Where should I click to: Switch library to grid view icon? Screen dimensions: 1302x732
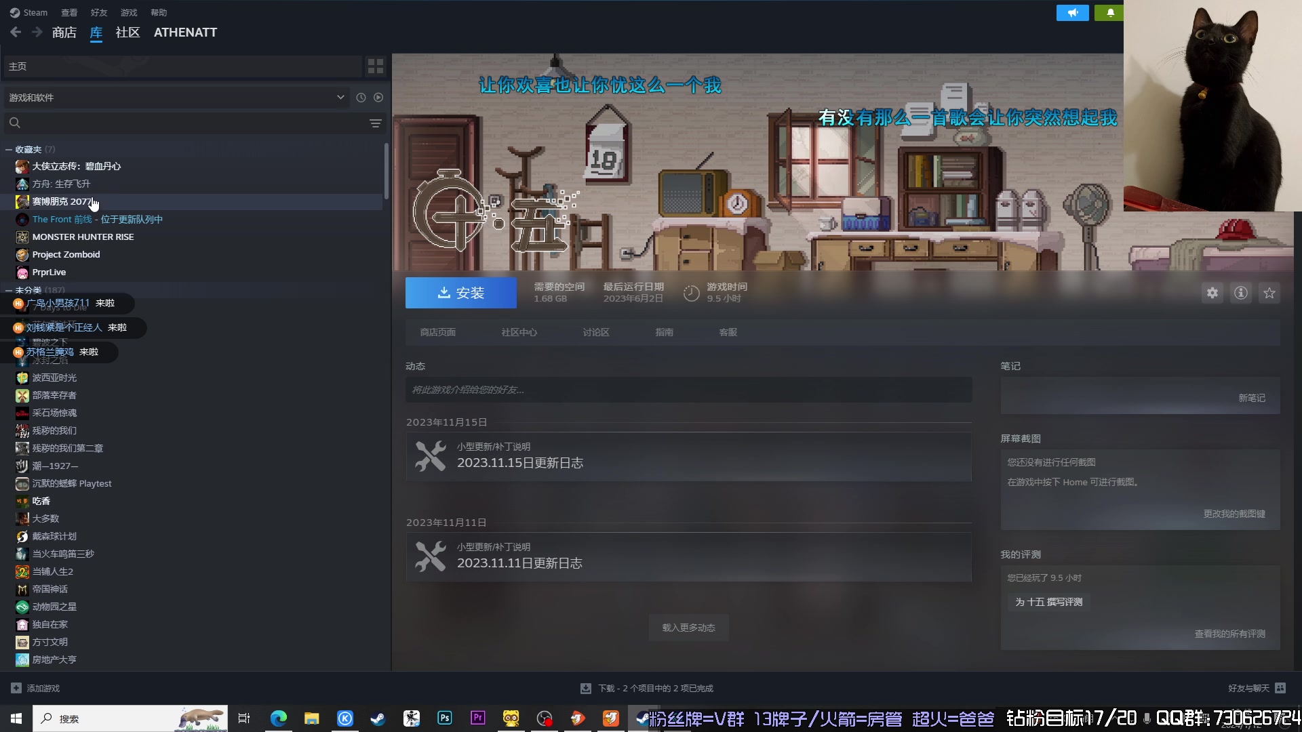[x=375, y=66]
